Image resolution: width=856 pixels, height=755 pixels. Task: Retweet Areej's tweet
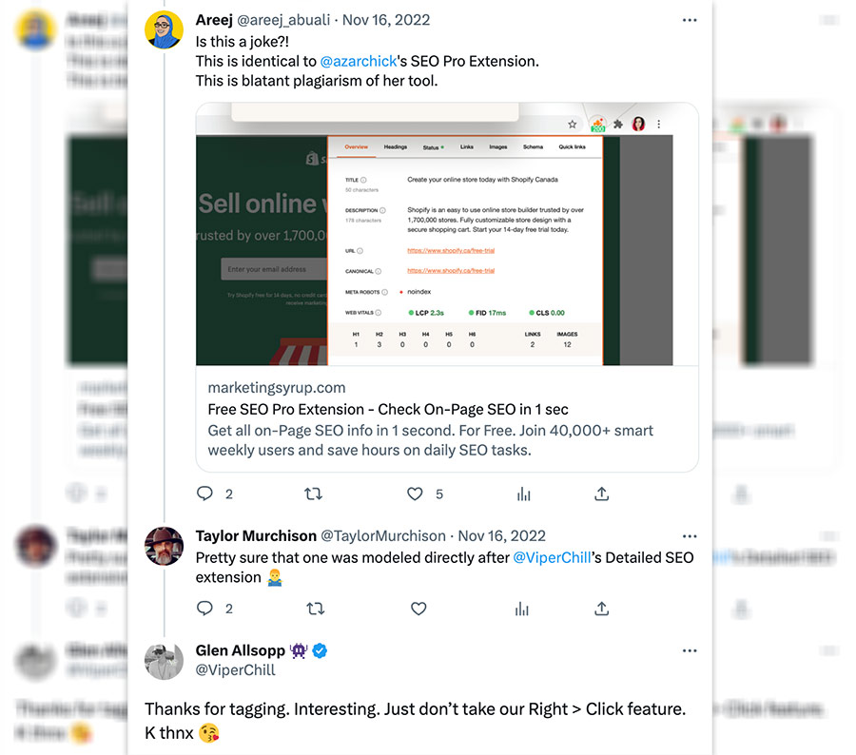[x=313, y=494]
